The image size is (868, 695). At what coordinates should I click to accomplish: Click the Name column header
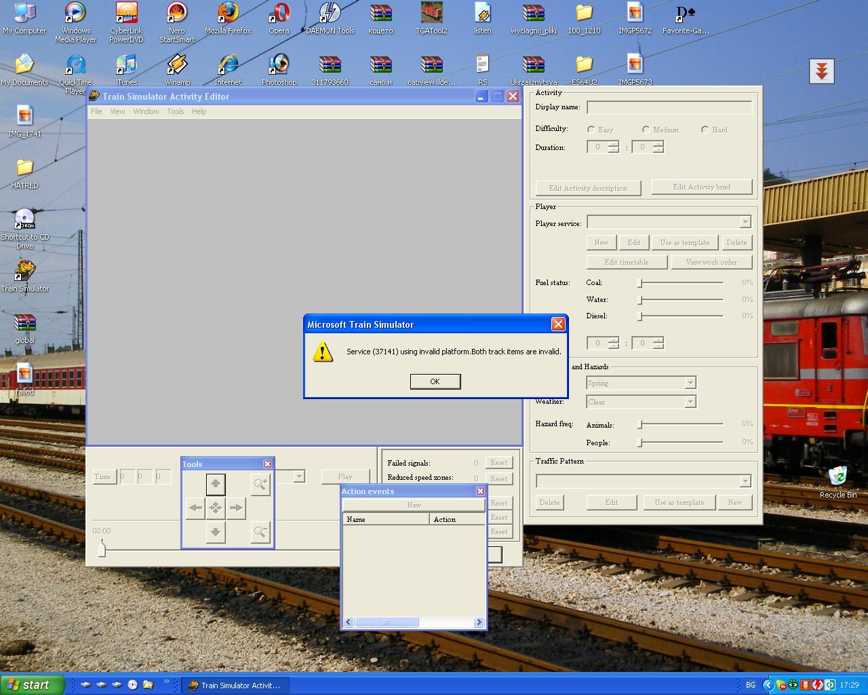pyautogui.click(x=386, y=519)
